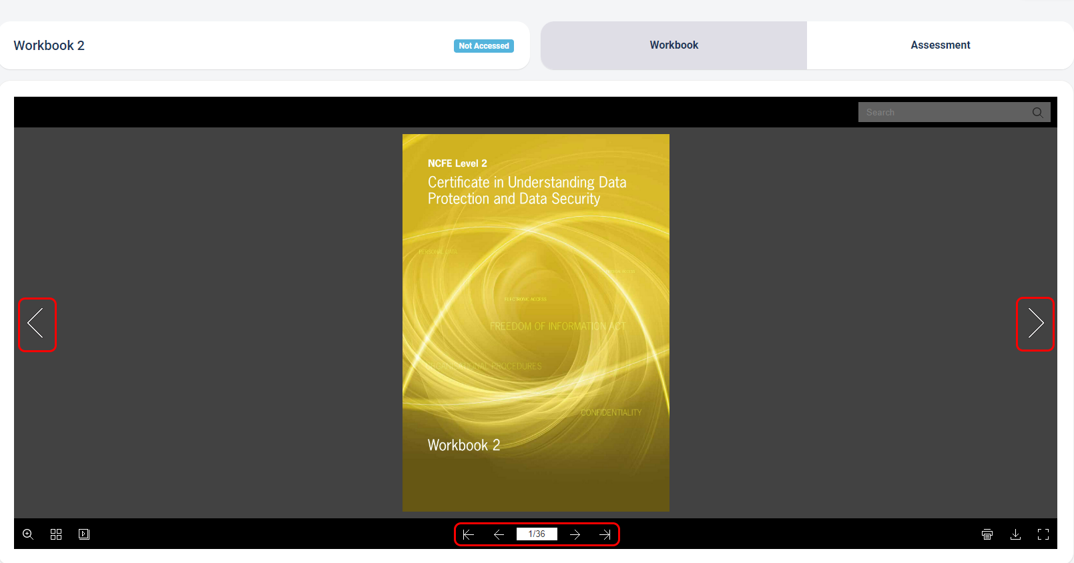Click the Workbook 2 heading text
Screen dimensions: 1074x563
[49, 45]
